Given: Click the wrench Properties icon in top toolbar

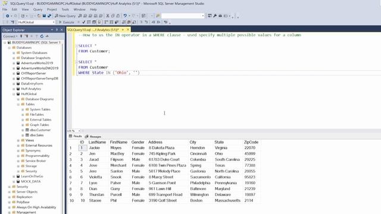Looking at the screenshot, I should (x=215, y=16).
